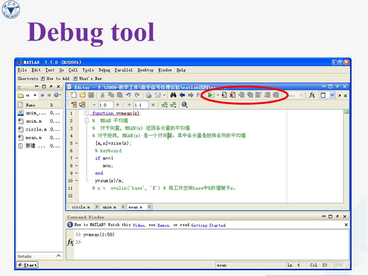Open the Demos link

coord(164,225)
